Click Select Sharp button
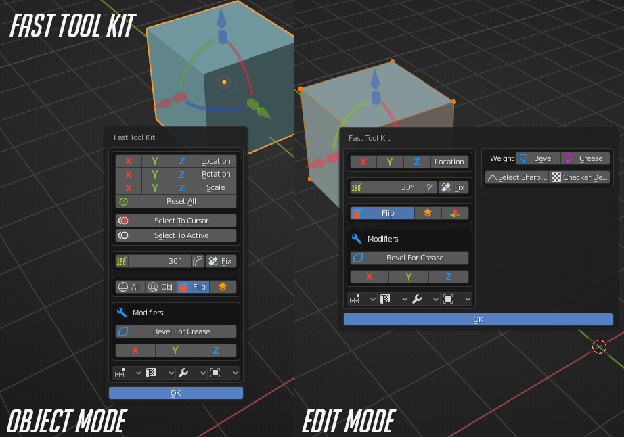The image size is (624, 437). coord(517,177)
